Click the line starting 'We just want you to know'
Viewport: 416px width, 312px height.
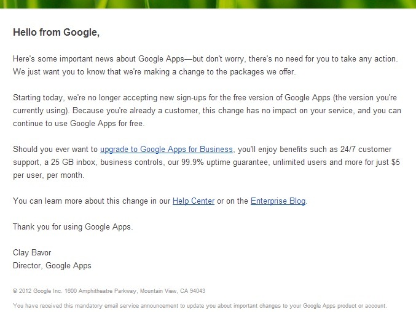tap(154, 72)
